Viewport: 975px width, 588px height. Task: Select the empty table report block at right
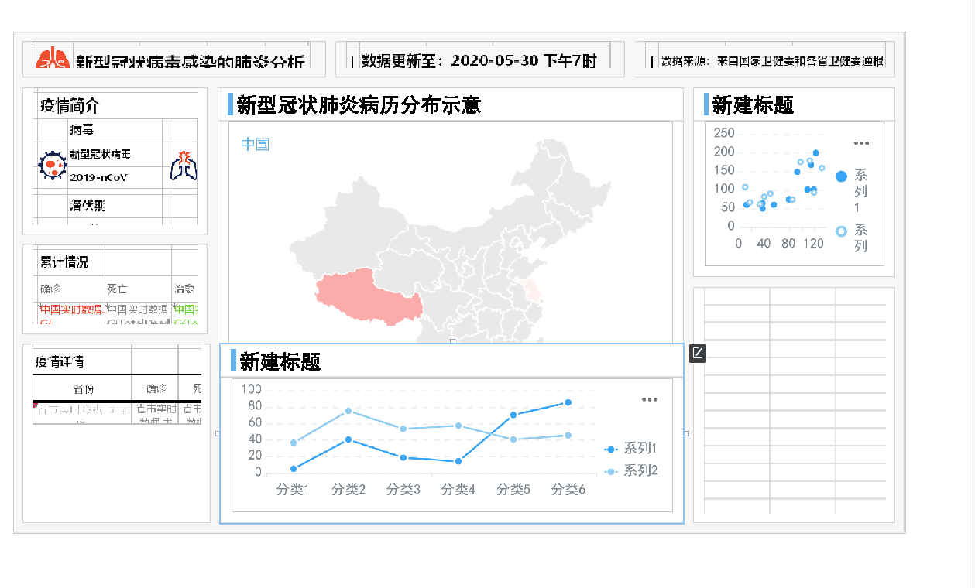pos(794,405)
